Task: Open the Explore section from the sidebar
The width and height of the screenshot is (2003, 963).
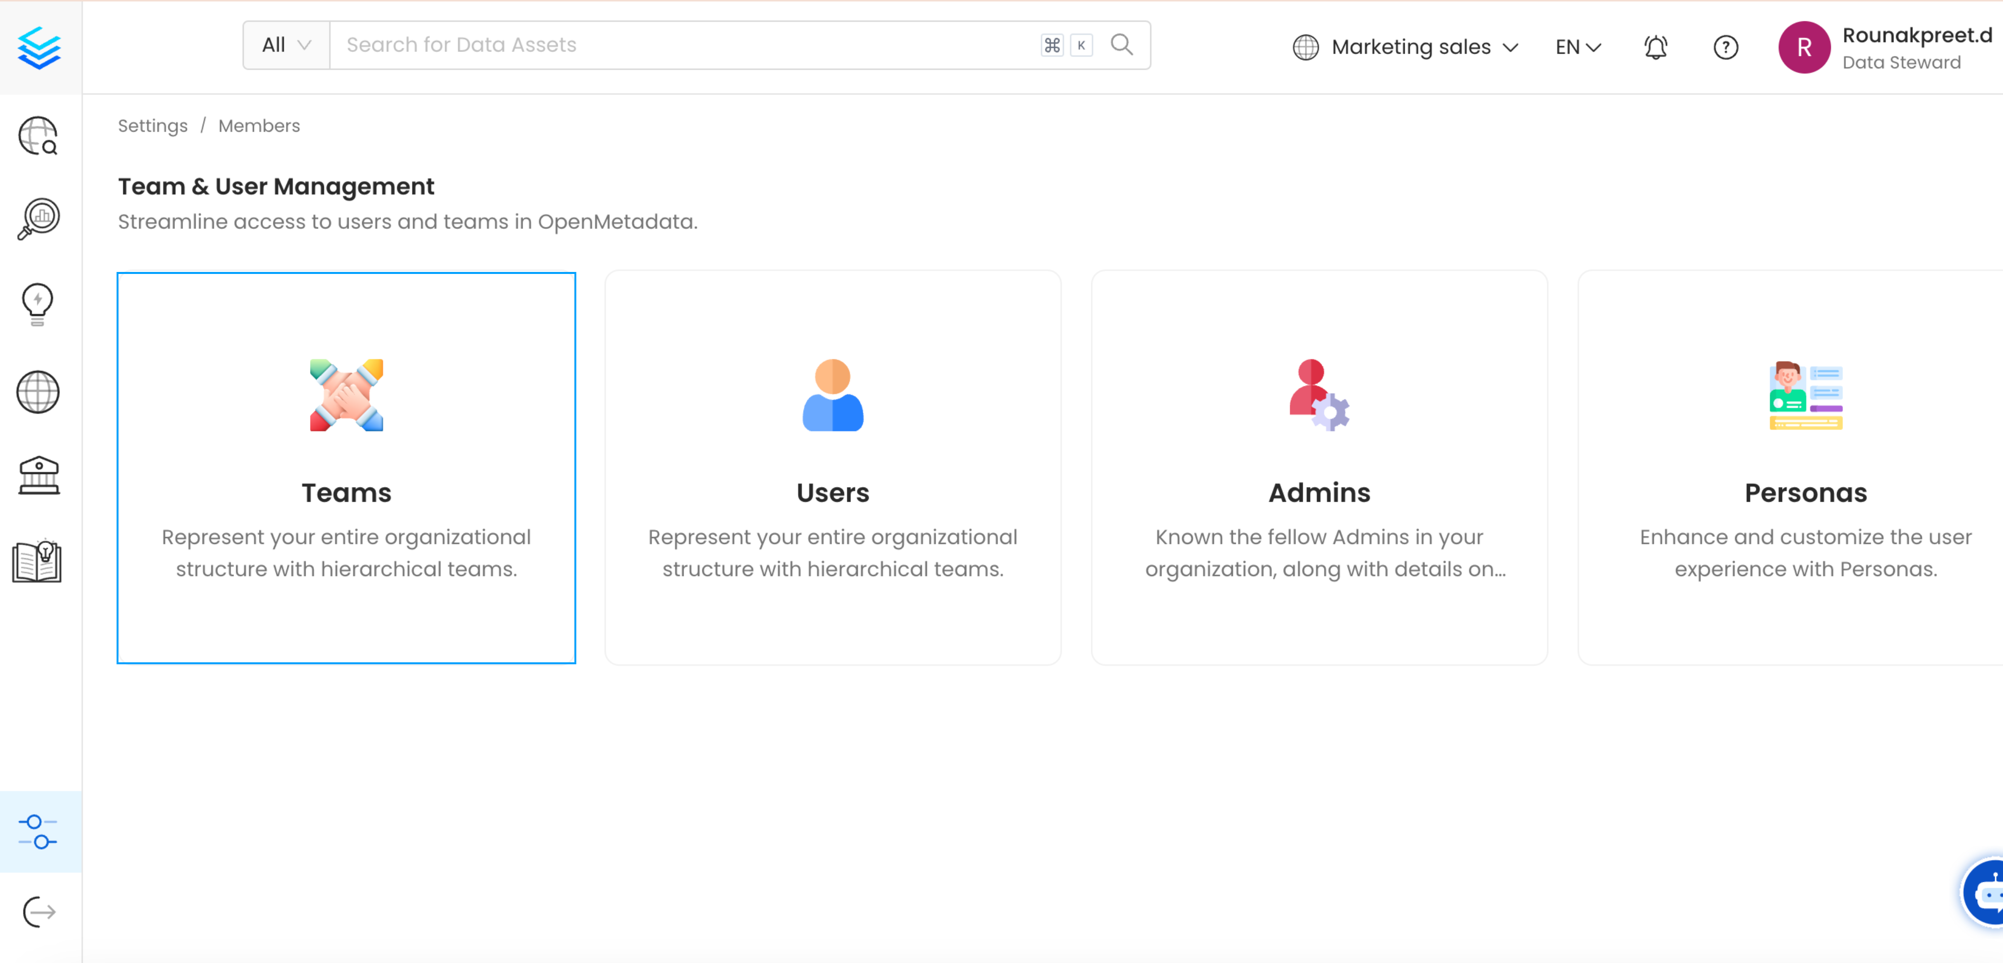Action: point(37,136)
